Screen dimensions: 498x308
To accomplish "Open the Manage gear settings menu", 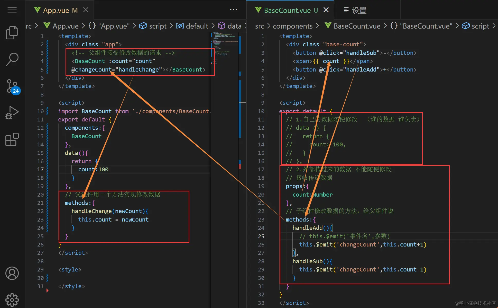I will (x=12, y=300).
